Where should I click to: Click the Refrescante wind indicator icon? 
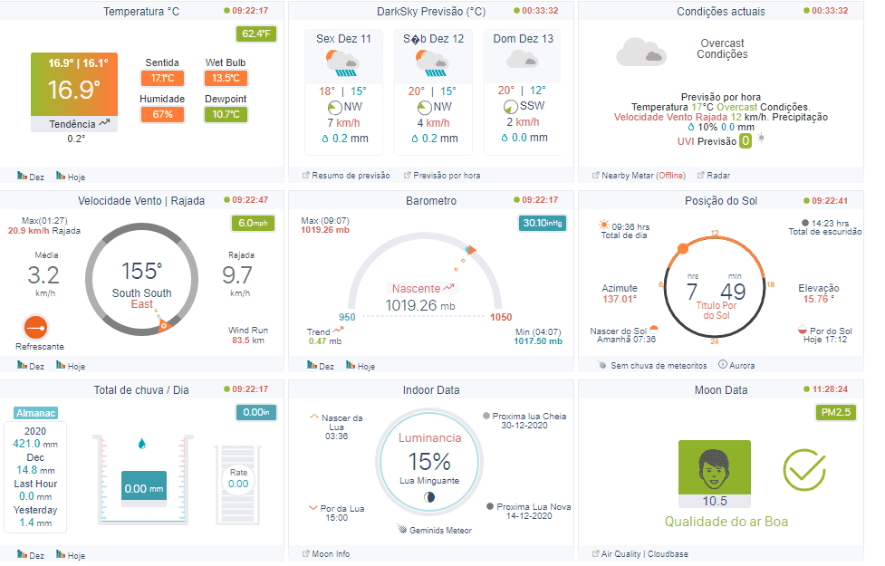click(x=35, y=325)
